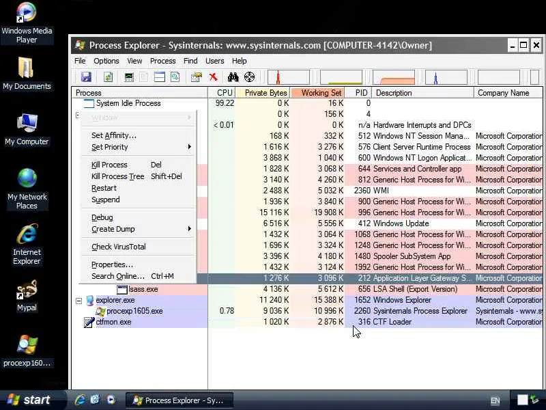Open Properties from context menu
This screenshot has width=546, height=410.
(139, 264)
